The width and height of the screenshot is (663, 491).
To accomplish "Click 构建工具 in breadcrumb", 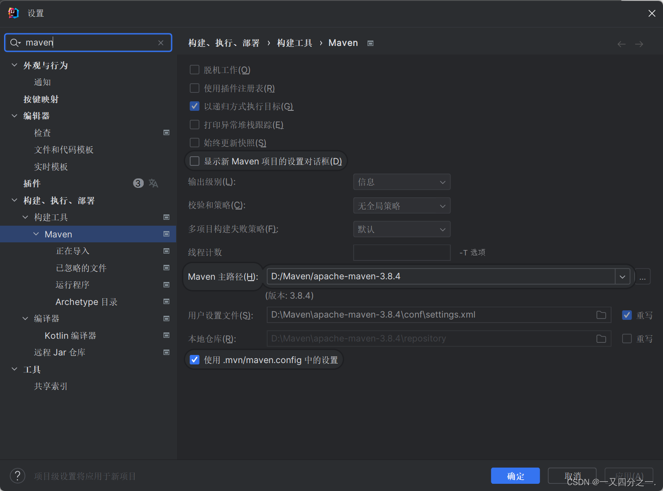I will pos(295,43).
